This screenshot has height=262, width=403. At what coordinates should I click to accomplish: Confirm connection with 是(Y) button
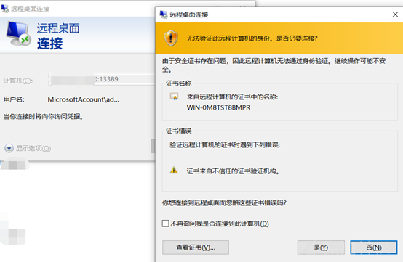click(x=321, y=247)
